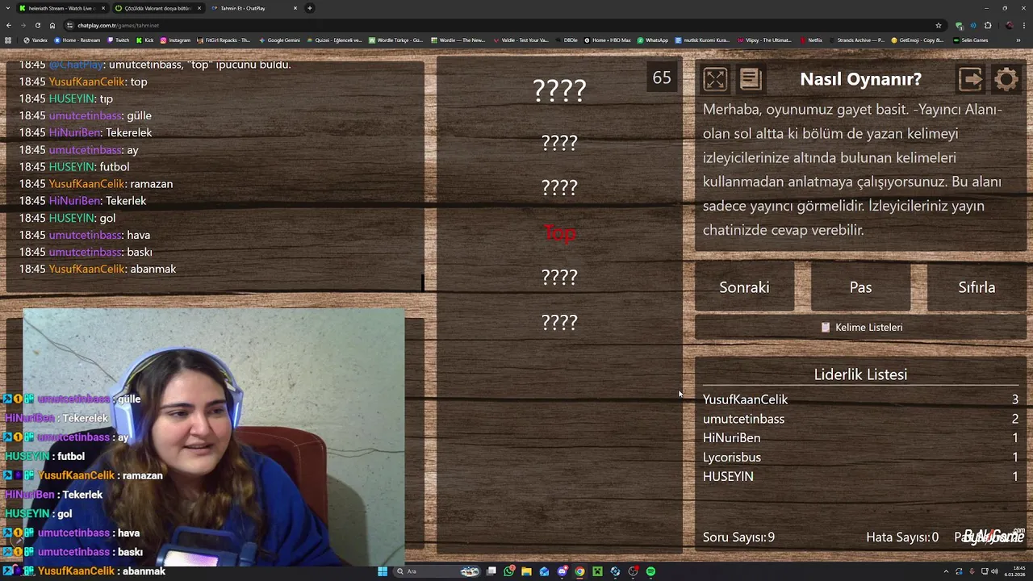Click the Soru Sayısı: 9 counter

click(x=738, y=537)
